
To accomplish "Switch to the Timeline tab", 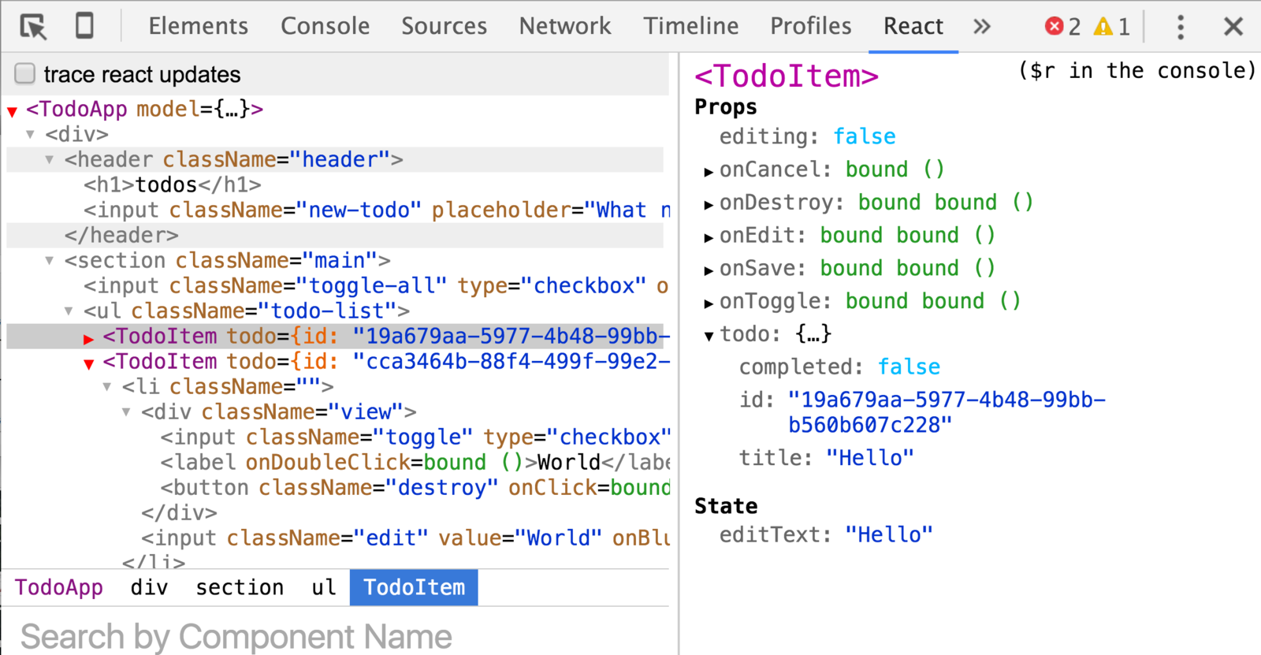I will tap(691, 26).
